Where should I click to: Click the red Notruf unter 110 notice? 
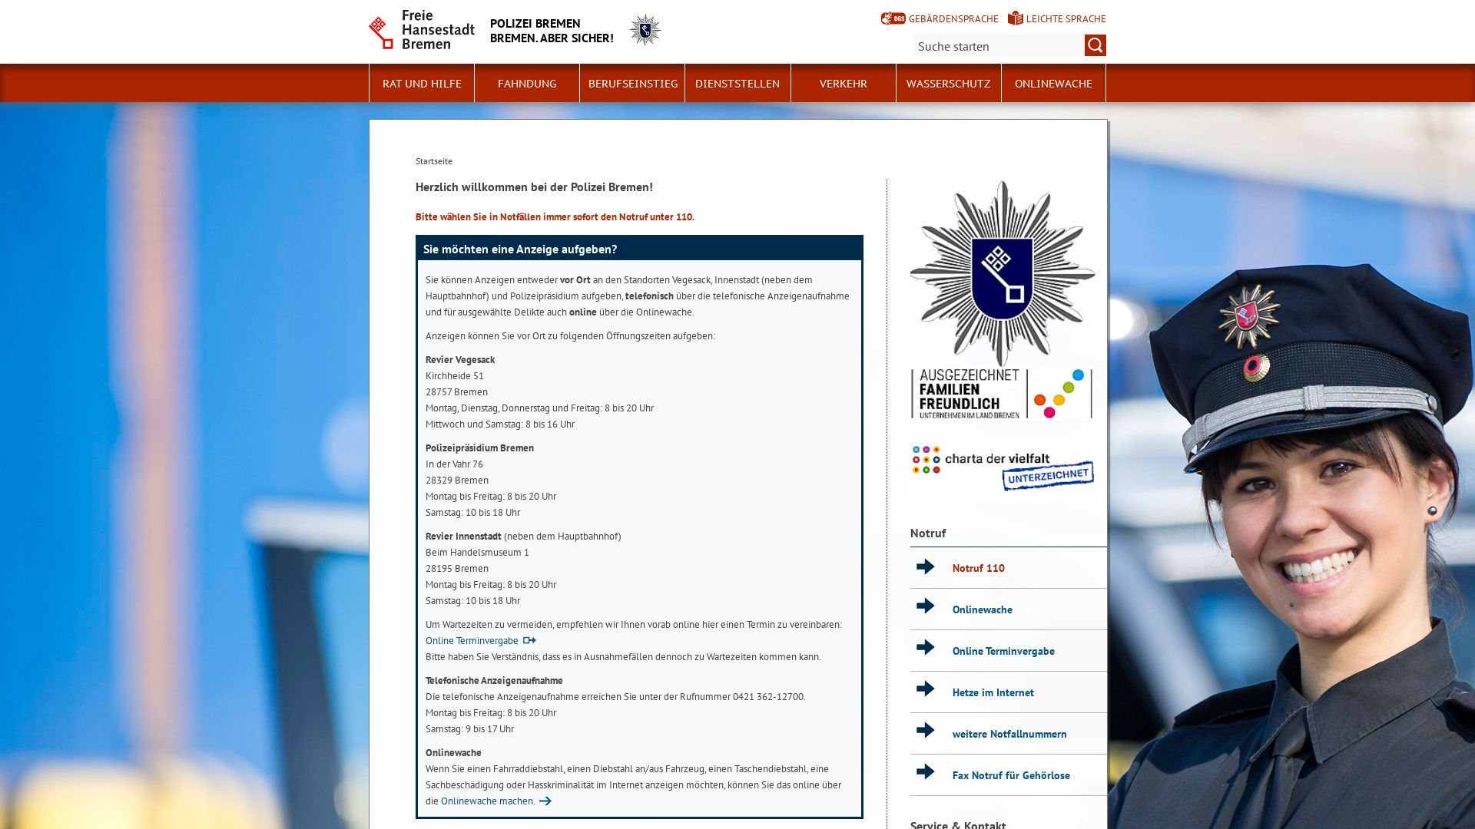point(555,216)
